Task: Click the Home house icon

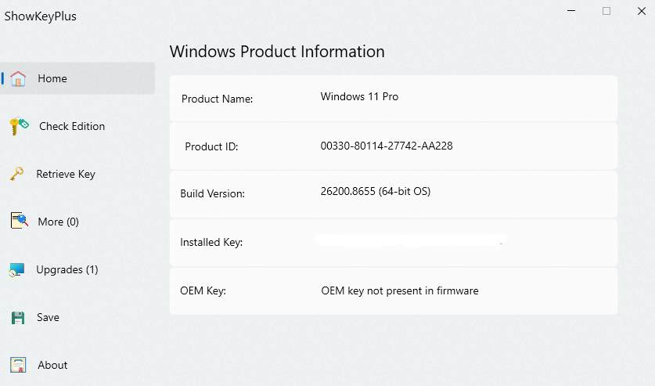Action: (x=18, y=78)
